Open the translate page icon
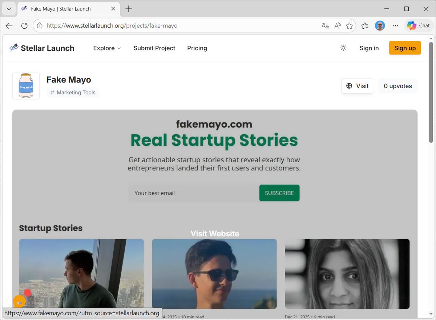The image size is (436, 320). (x=325, y=26)
